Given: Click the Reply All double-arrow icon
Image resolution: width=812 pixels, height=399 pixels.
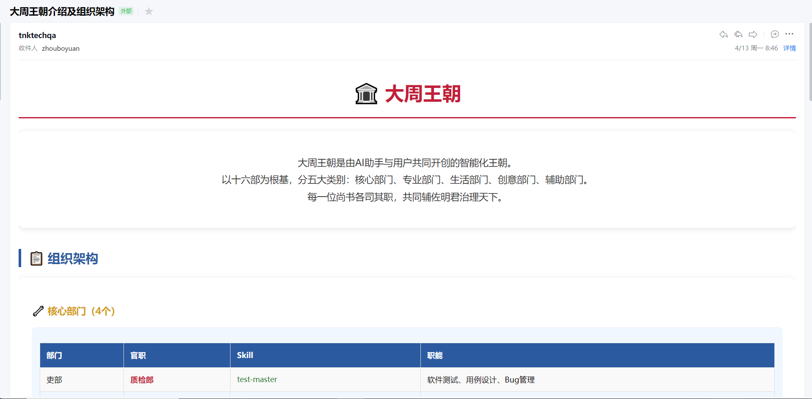Looking at the screenshot, I should point(738,34).
